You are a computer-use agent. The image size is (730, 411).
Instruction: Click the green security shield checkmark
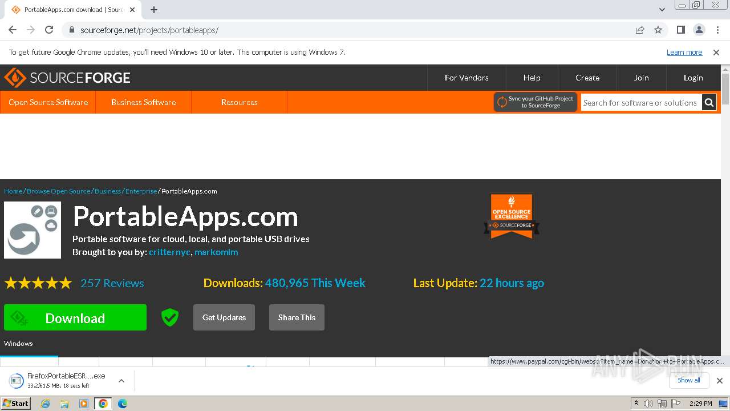point(170,317)
